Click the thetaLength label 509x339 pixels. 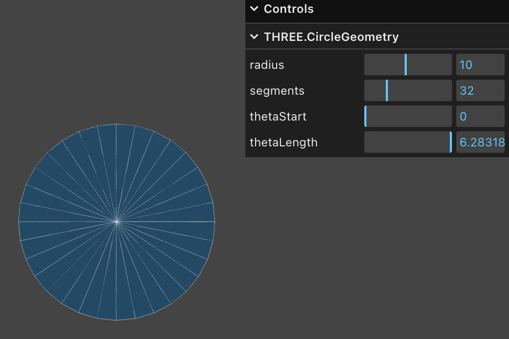[x=284, y=143]
